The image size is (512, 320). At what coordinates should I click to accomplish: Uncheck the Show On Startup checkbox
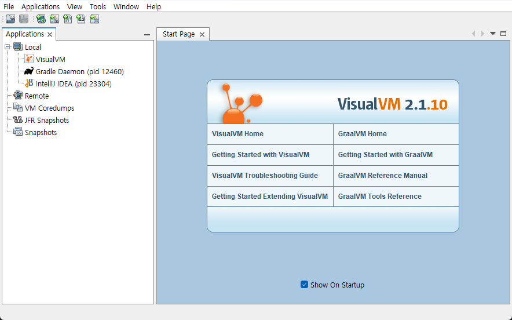point(305,285)
